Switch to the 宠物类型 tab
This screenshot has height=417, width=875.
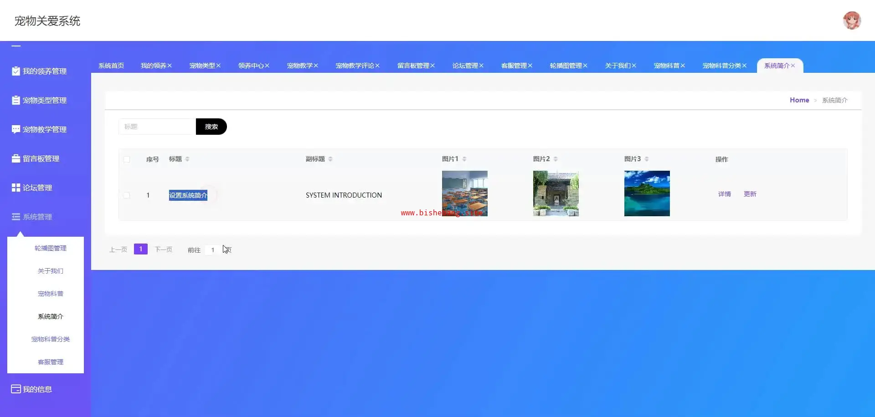click(x=202, y=66)
